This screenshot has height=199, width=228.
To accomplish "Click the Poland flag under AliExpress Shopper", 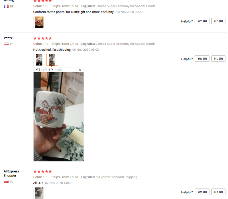I will [x=6, y=182].
